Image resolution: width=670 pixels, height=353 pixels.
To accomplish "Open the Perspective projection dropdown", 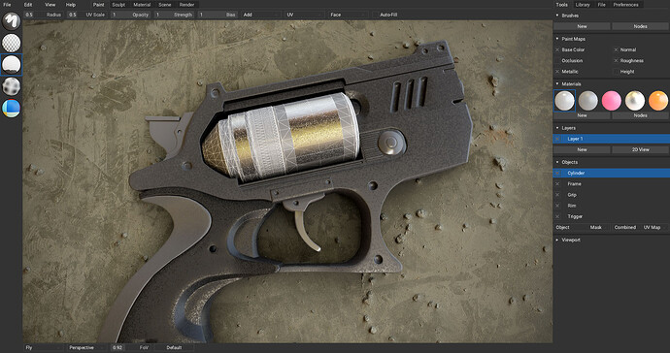I will [87, 348].
